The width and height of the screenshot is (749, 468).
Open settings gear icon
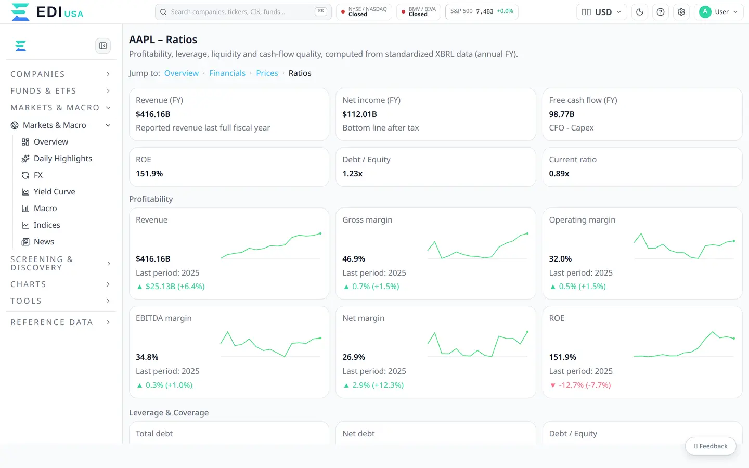click(681, 12)
